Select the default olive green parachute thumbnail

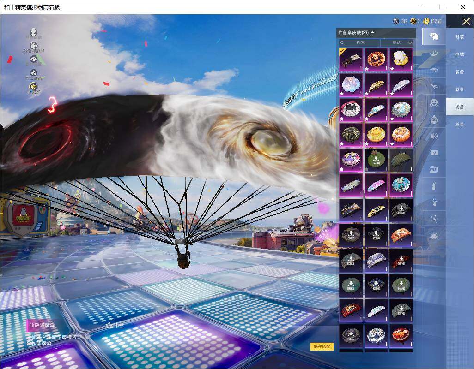[x=401, y=160]
